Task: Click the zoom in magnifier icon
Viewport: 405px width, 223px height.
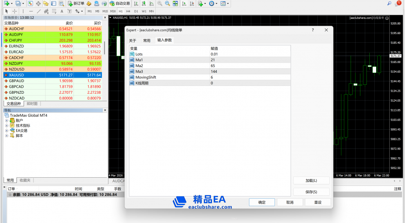Action: [160, 3]
